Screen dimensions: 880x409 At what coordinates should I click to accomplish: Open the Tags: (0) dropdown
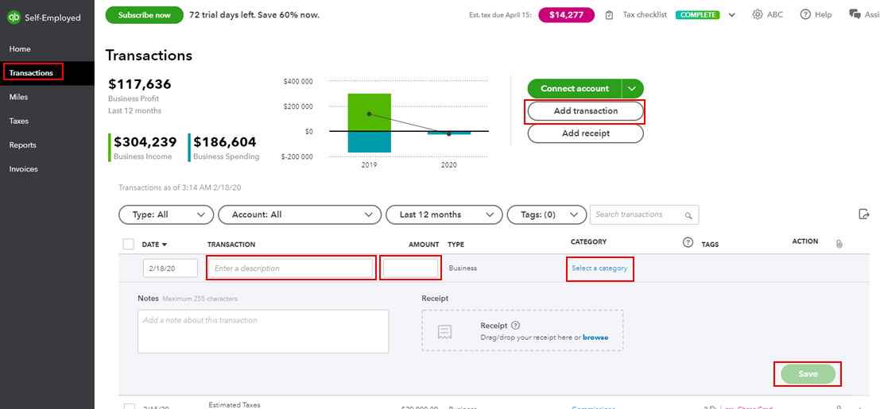coord(547,215)
